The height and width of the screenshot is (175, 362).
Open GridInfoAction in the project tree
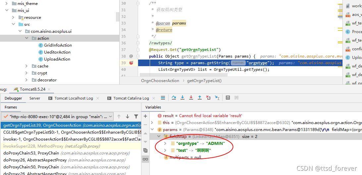(58, 45)
